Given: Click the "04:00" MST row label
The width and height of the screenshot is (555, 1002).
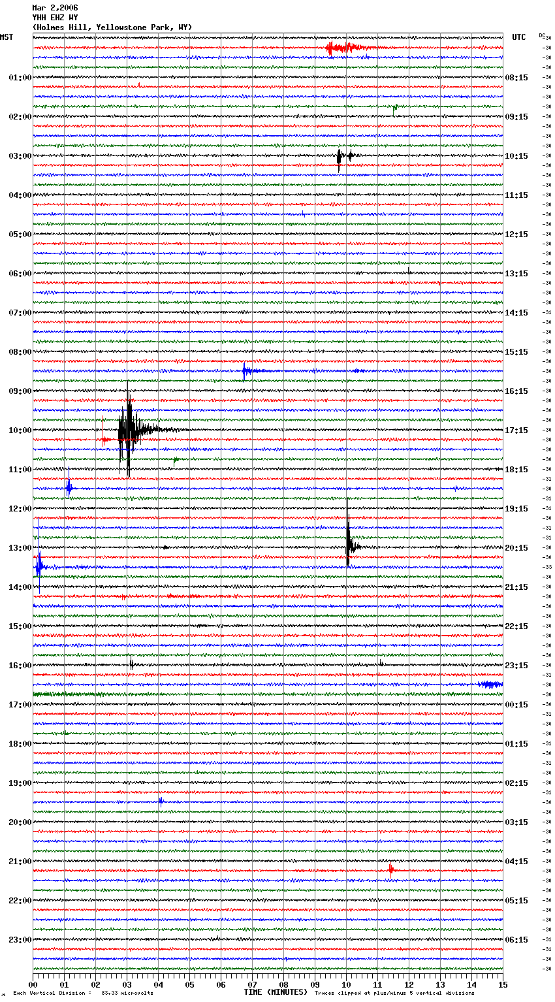Looking at the screenshot, I should [x=20, y=195].
